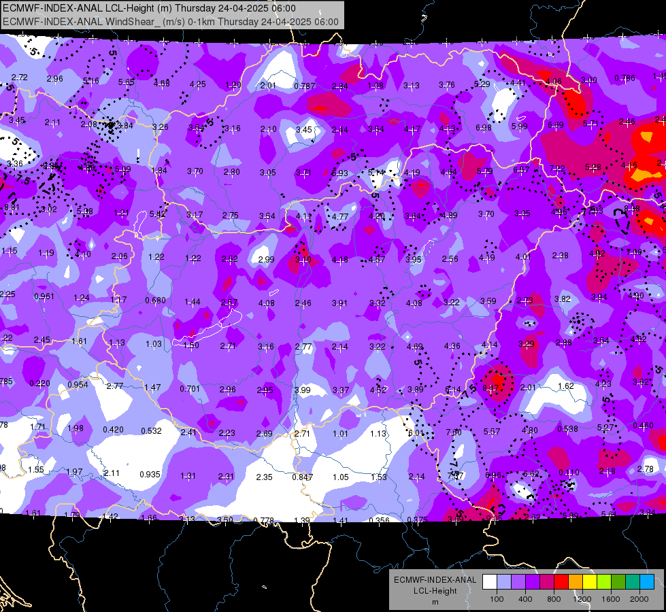Click the wind shear value 0.787
Viewport: 666px width, 612px height.
coord(305,86)
